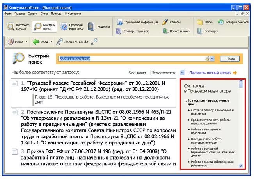Open Глава 18. Перерывы в работе
254x179 pixels.
(102, 99)
